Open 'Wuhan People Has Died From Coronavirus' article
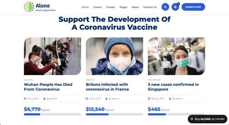The image size is (229, 125). pos(48,87)
